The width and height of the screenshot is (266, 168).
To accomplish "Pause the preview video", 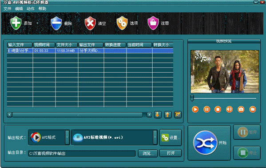I will (206, 109).
